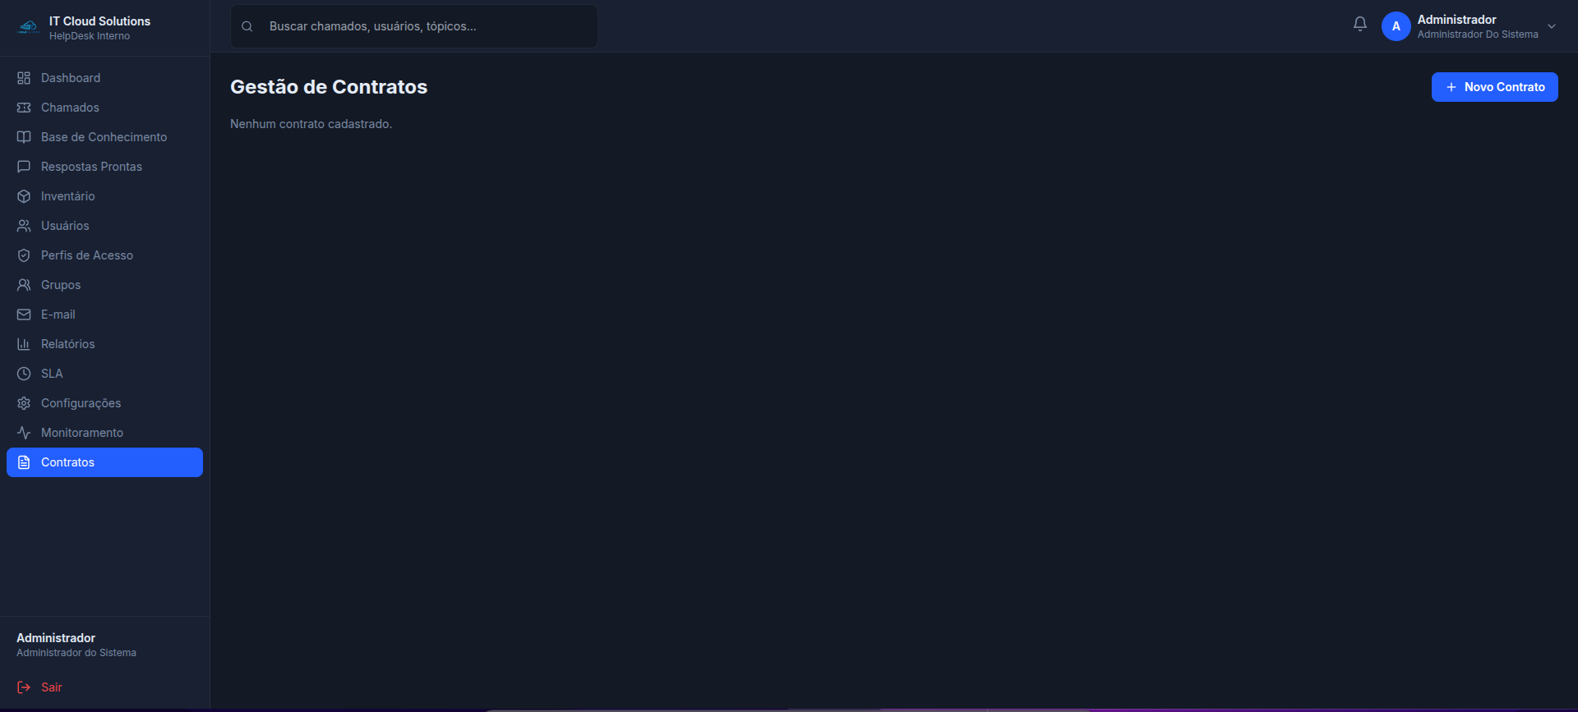
Task: Open Configurações settings page
Action: pyautogui.click(x=104, y=403)
